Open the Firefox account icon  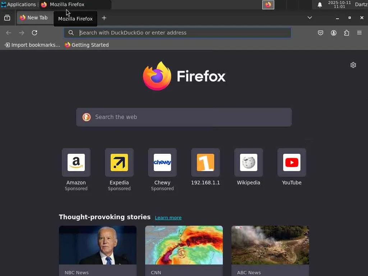click(333, 33)
